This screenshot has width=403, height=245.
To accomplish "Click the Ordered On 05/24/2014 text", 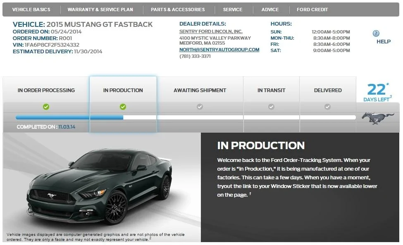I will 47,31.
